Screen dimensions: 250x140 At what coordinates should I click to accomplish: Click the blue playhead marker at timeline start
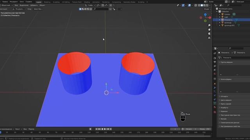click(x=0, y=132)
